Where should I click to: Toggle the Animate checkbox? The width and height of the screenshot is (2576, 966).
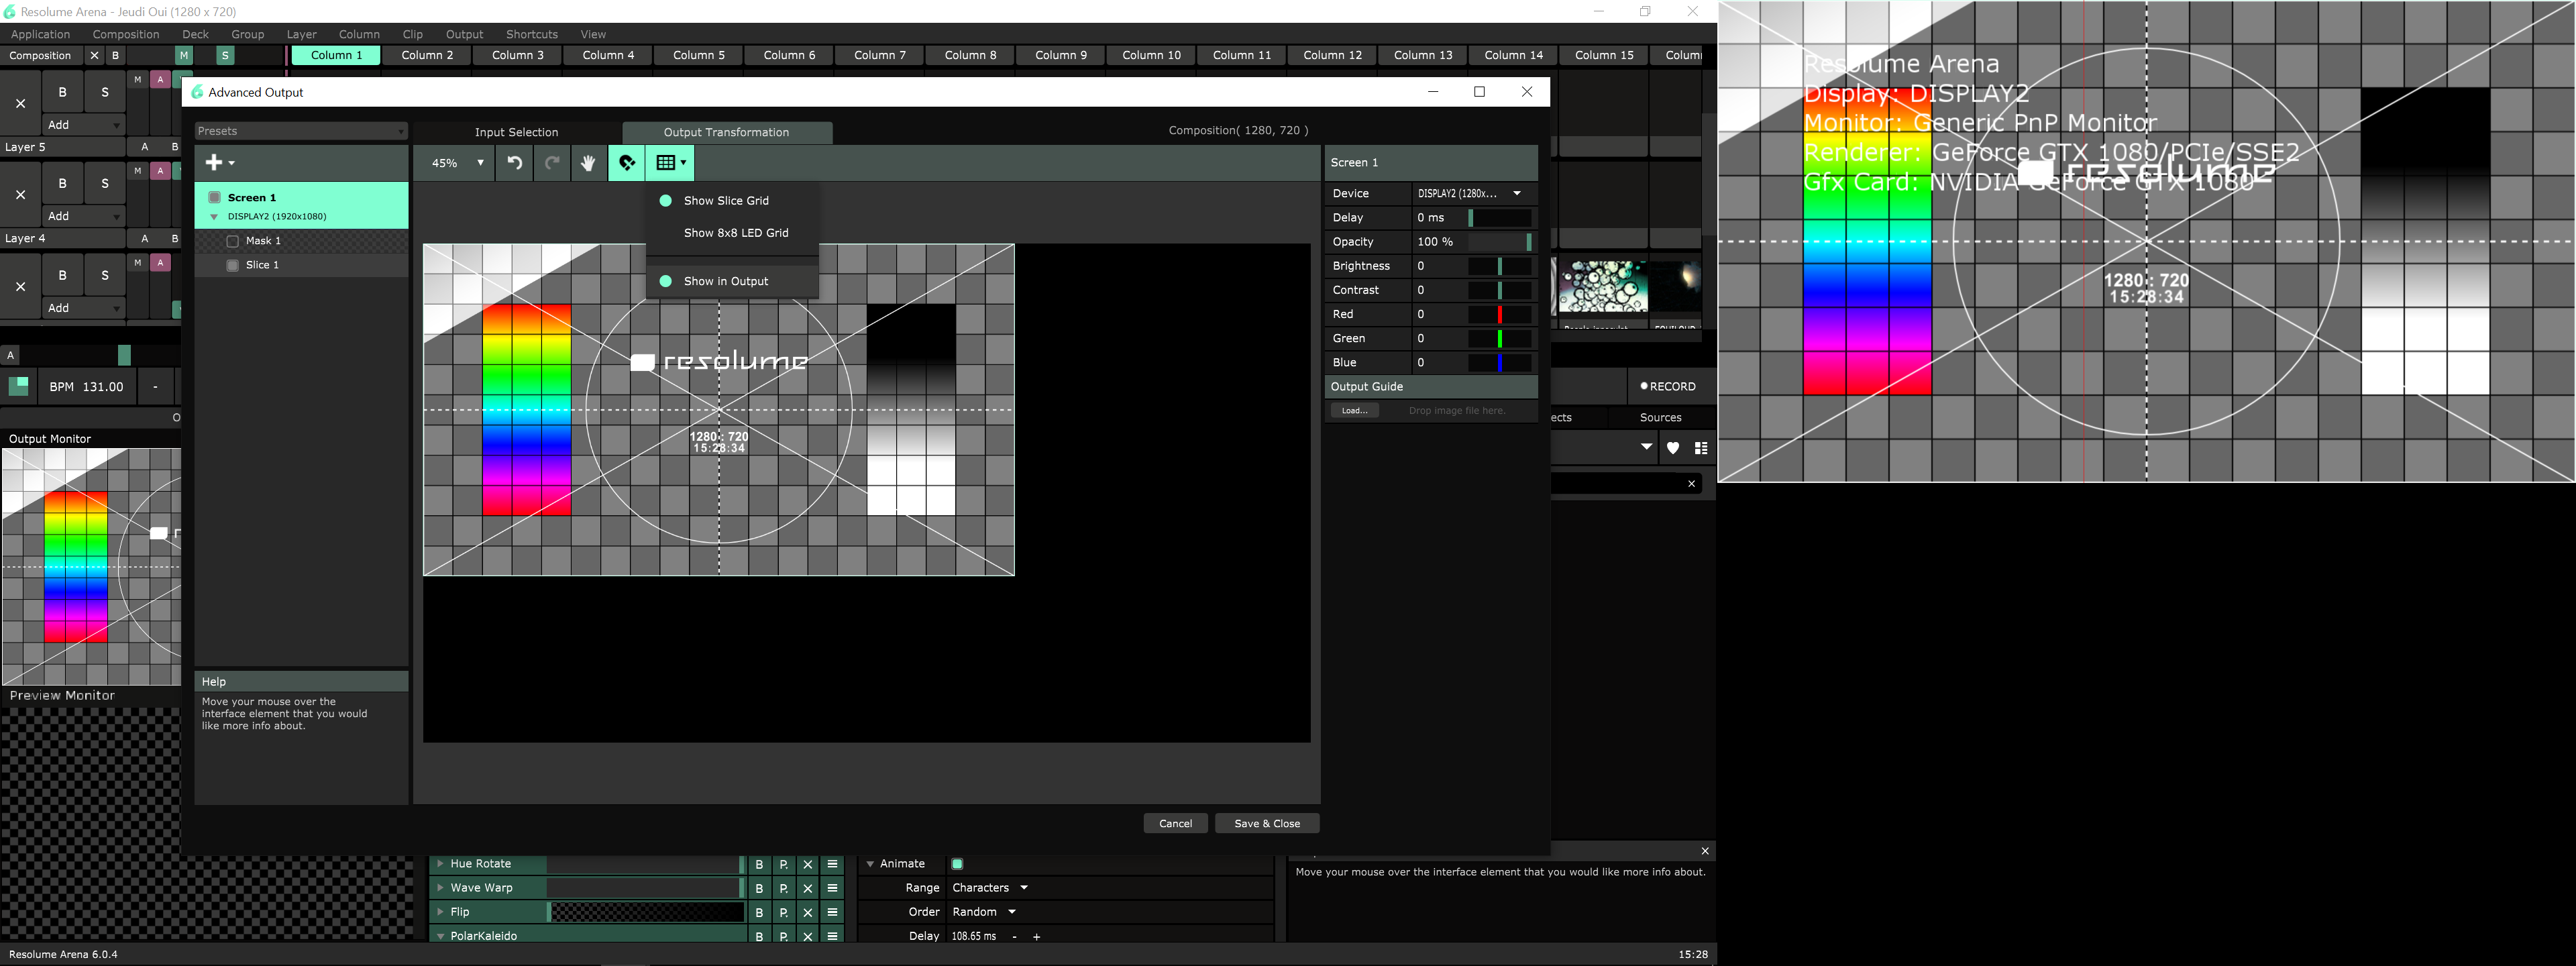(957, 864)
